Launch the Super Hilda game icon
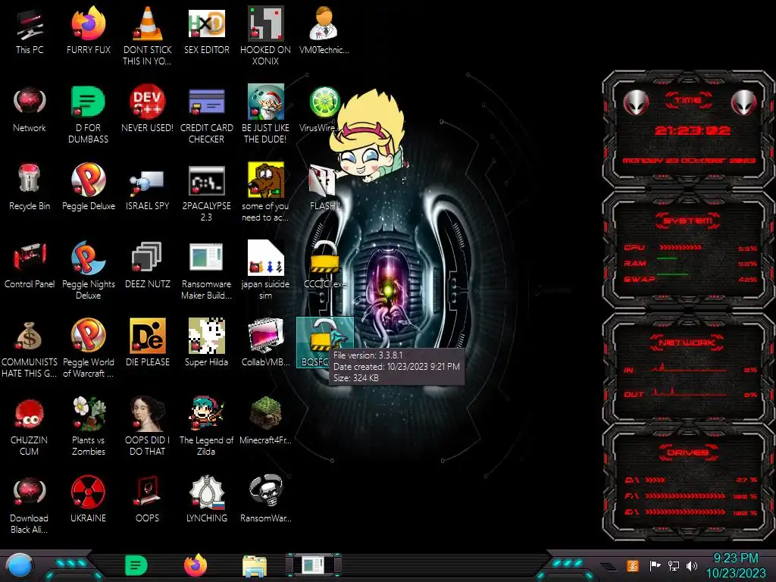The image size is (776, 582). coord(206,343)
